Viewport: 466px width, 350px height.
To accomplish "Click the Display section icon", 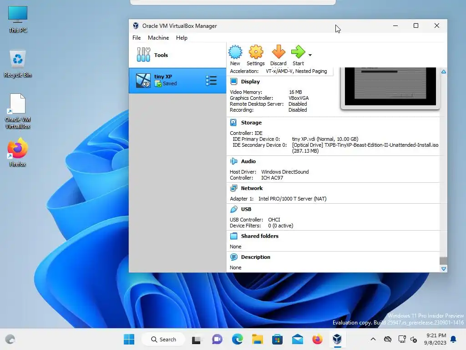I will coord(233,82).
